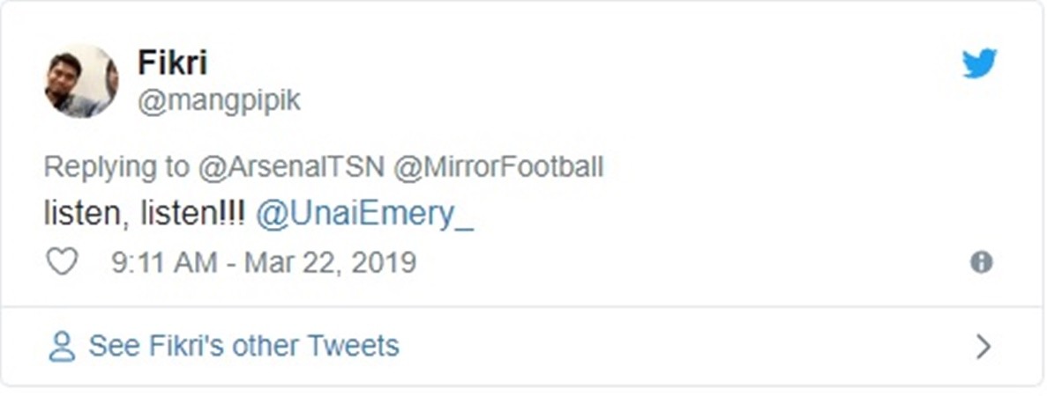The image size is (1047, 396).
Task: Click the word "See" in the footer link
Action: tap(113, 346)
